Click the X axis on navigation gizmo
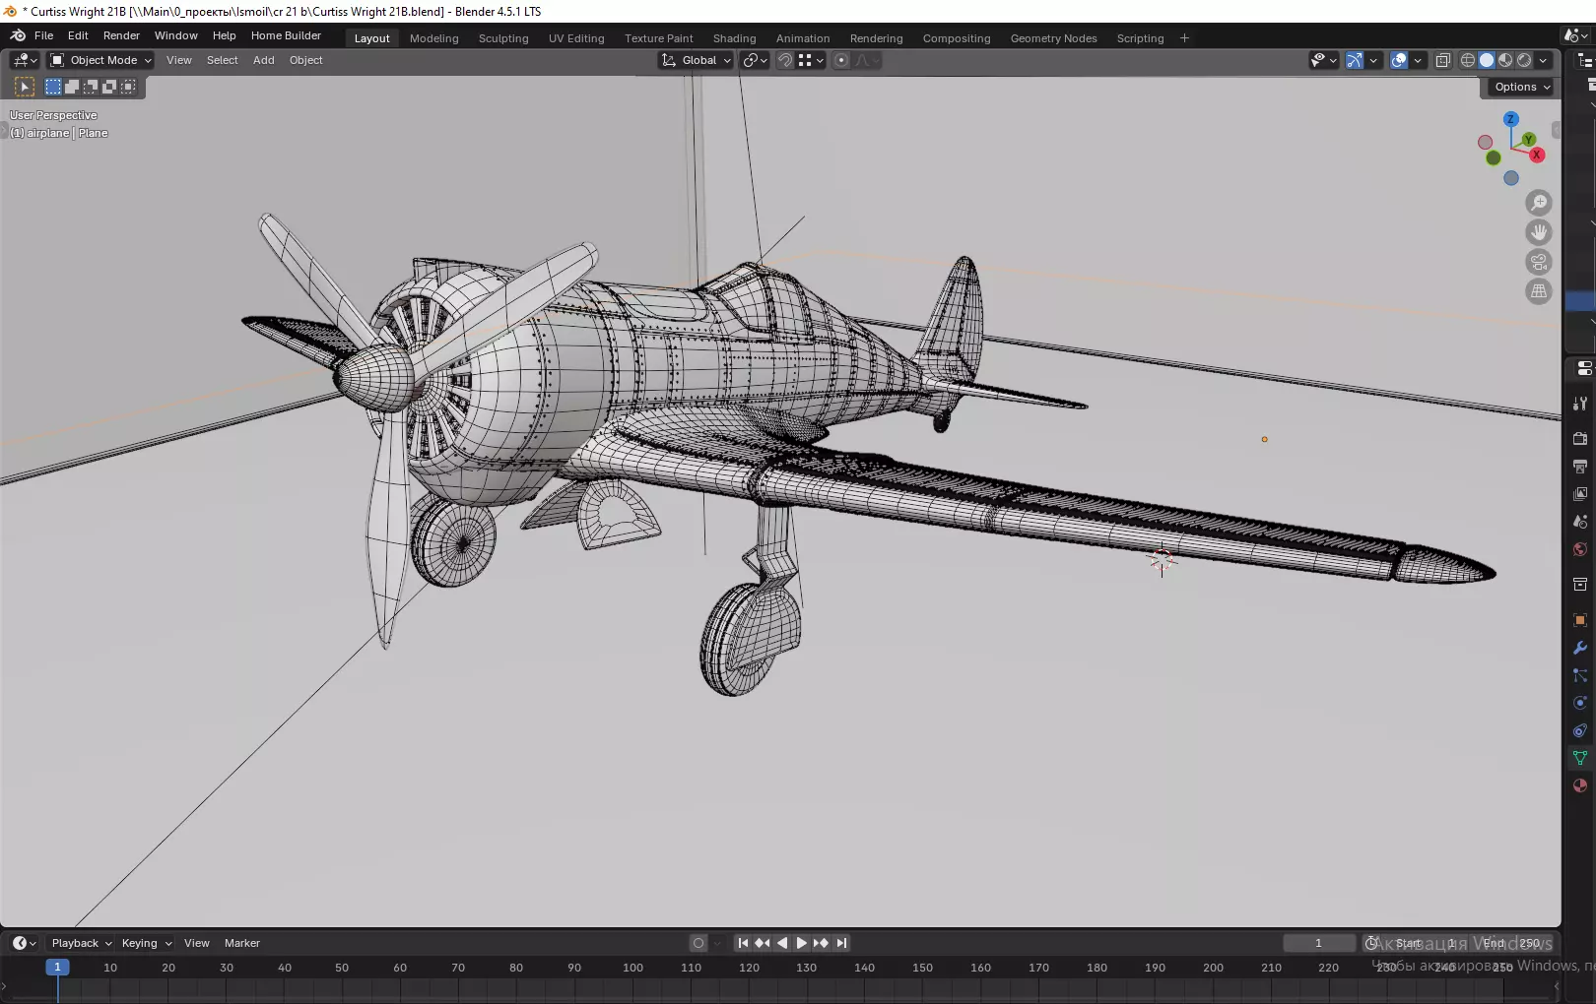This screenshot has width=1596, height=1004. (1537, 156)
